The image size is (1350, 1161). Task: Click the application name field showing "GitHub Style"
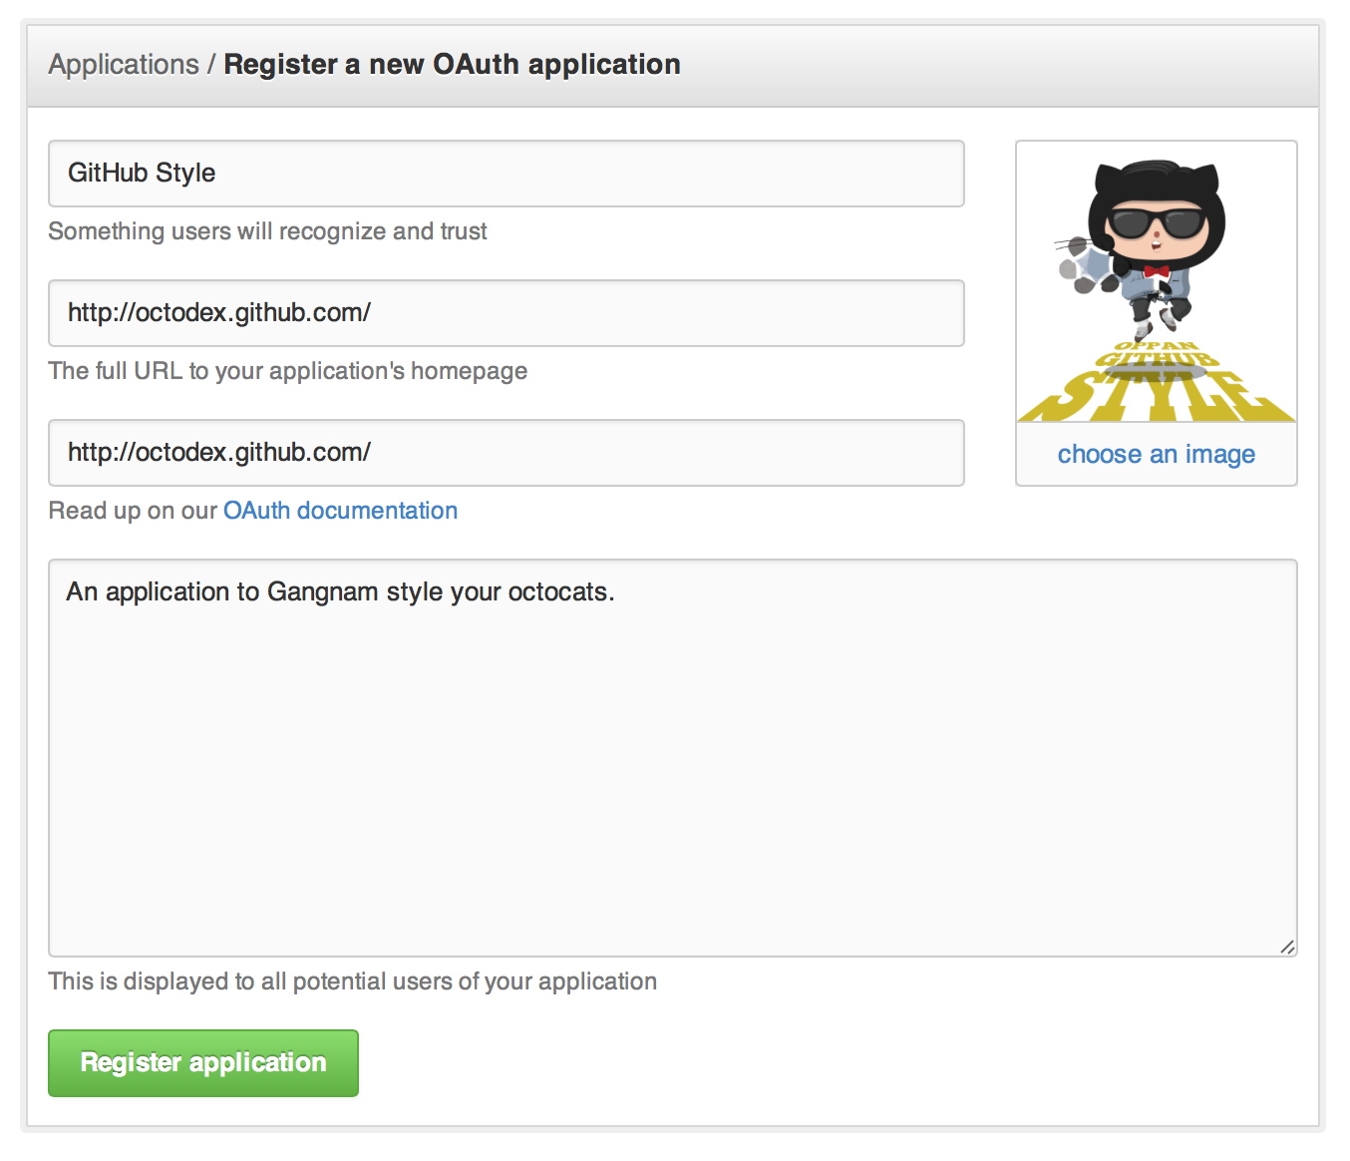click(506, 174)
